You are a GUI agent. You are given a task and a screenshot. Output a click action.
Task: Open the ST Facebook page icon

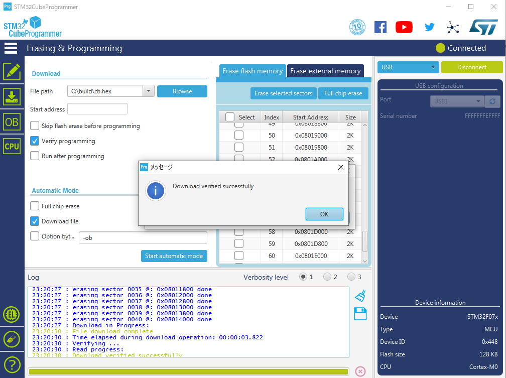click(381, 27)
